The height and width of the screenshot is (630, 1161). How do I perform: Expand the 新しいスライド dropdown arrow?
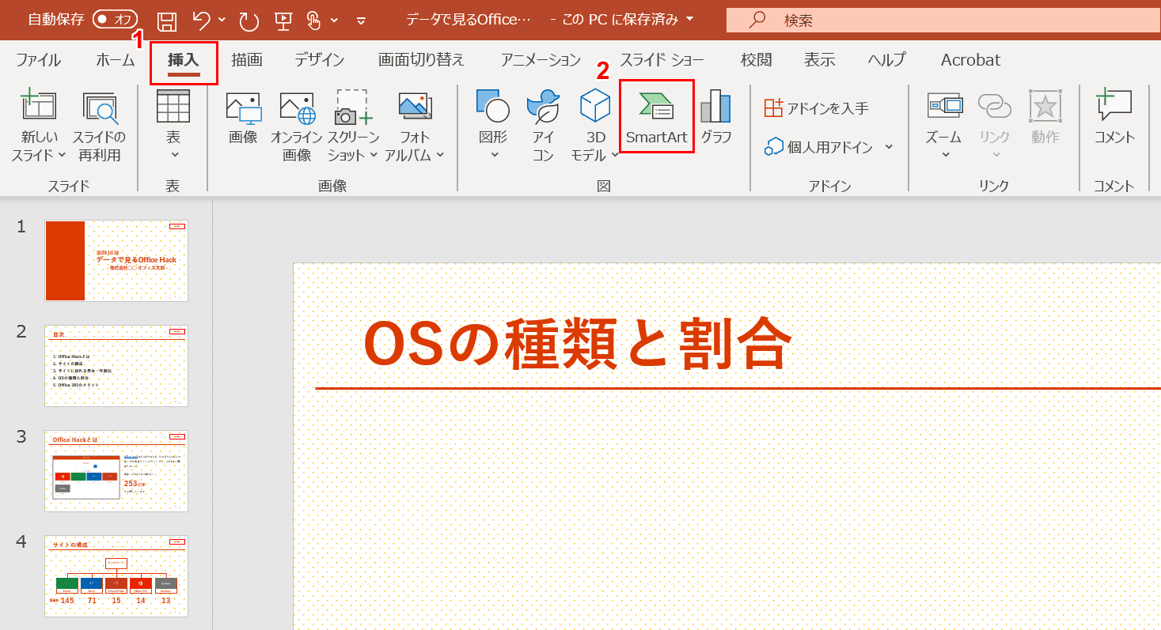[60, 155]
